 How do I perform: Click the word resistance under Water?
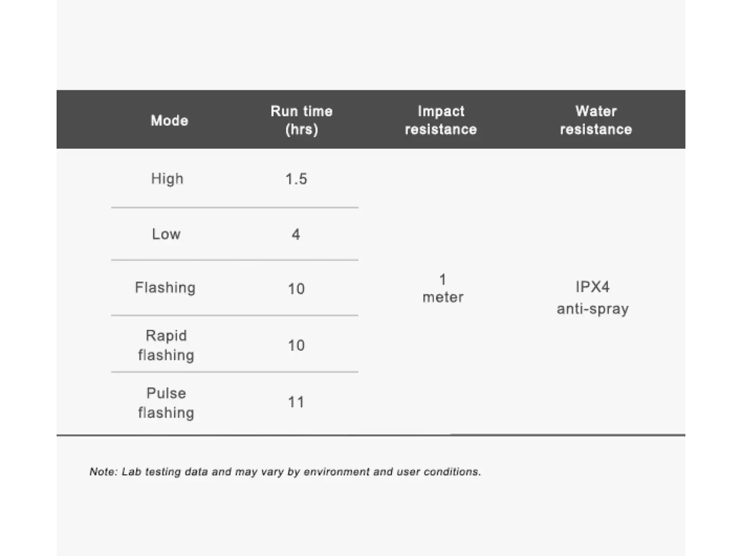click(x=596, y=129)
